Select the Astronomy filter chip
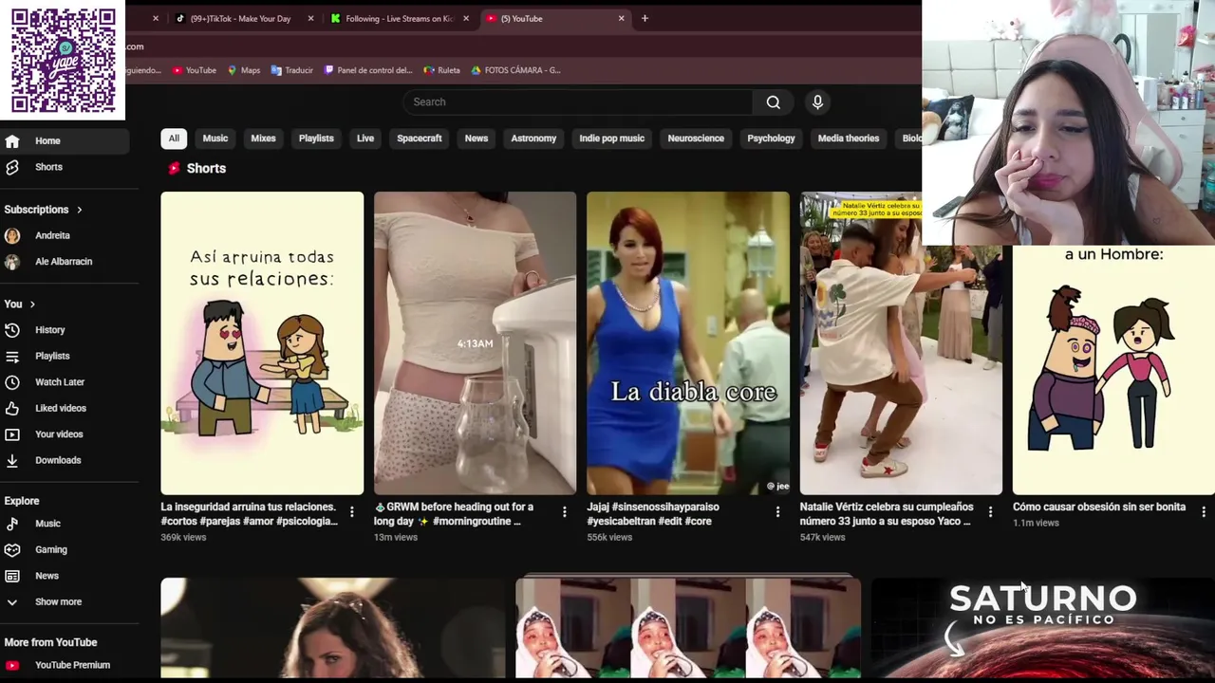 point(533,138)
